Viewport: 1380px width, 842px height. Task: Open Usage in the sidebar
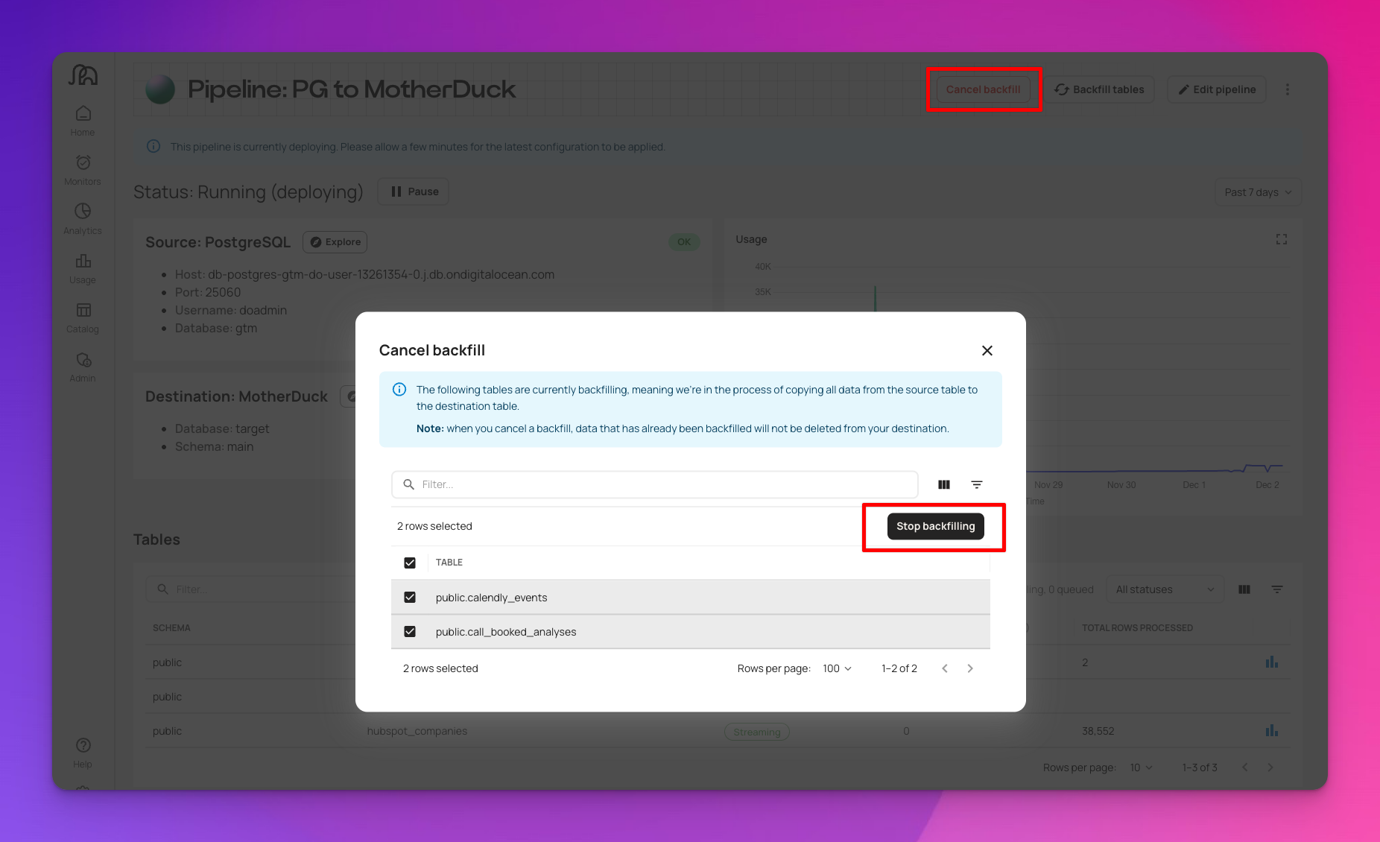click(x=83, y=268)
